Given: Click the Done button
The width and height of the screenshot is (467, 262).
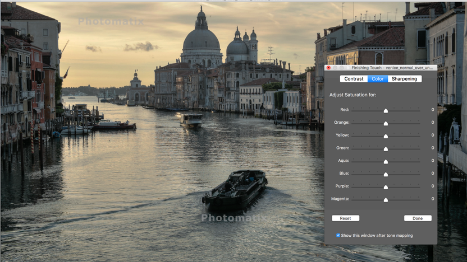Looking at the screenshot, I should pos(418,218).
